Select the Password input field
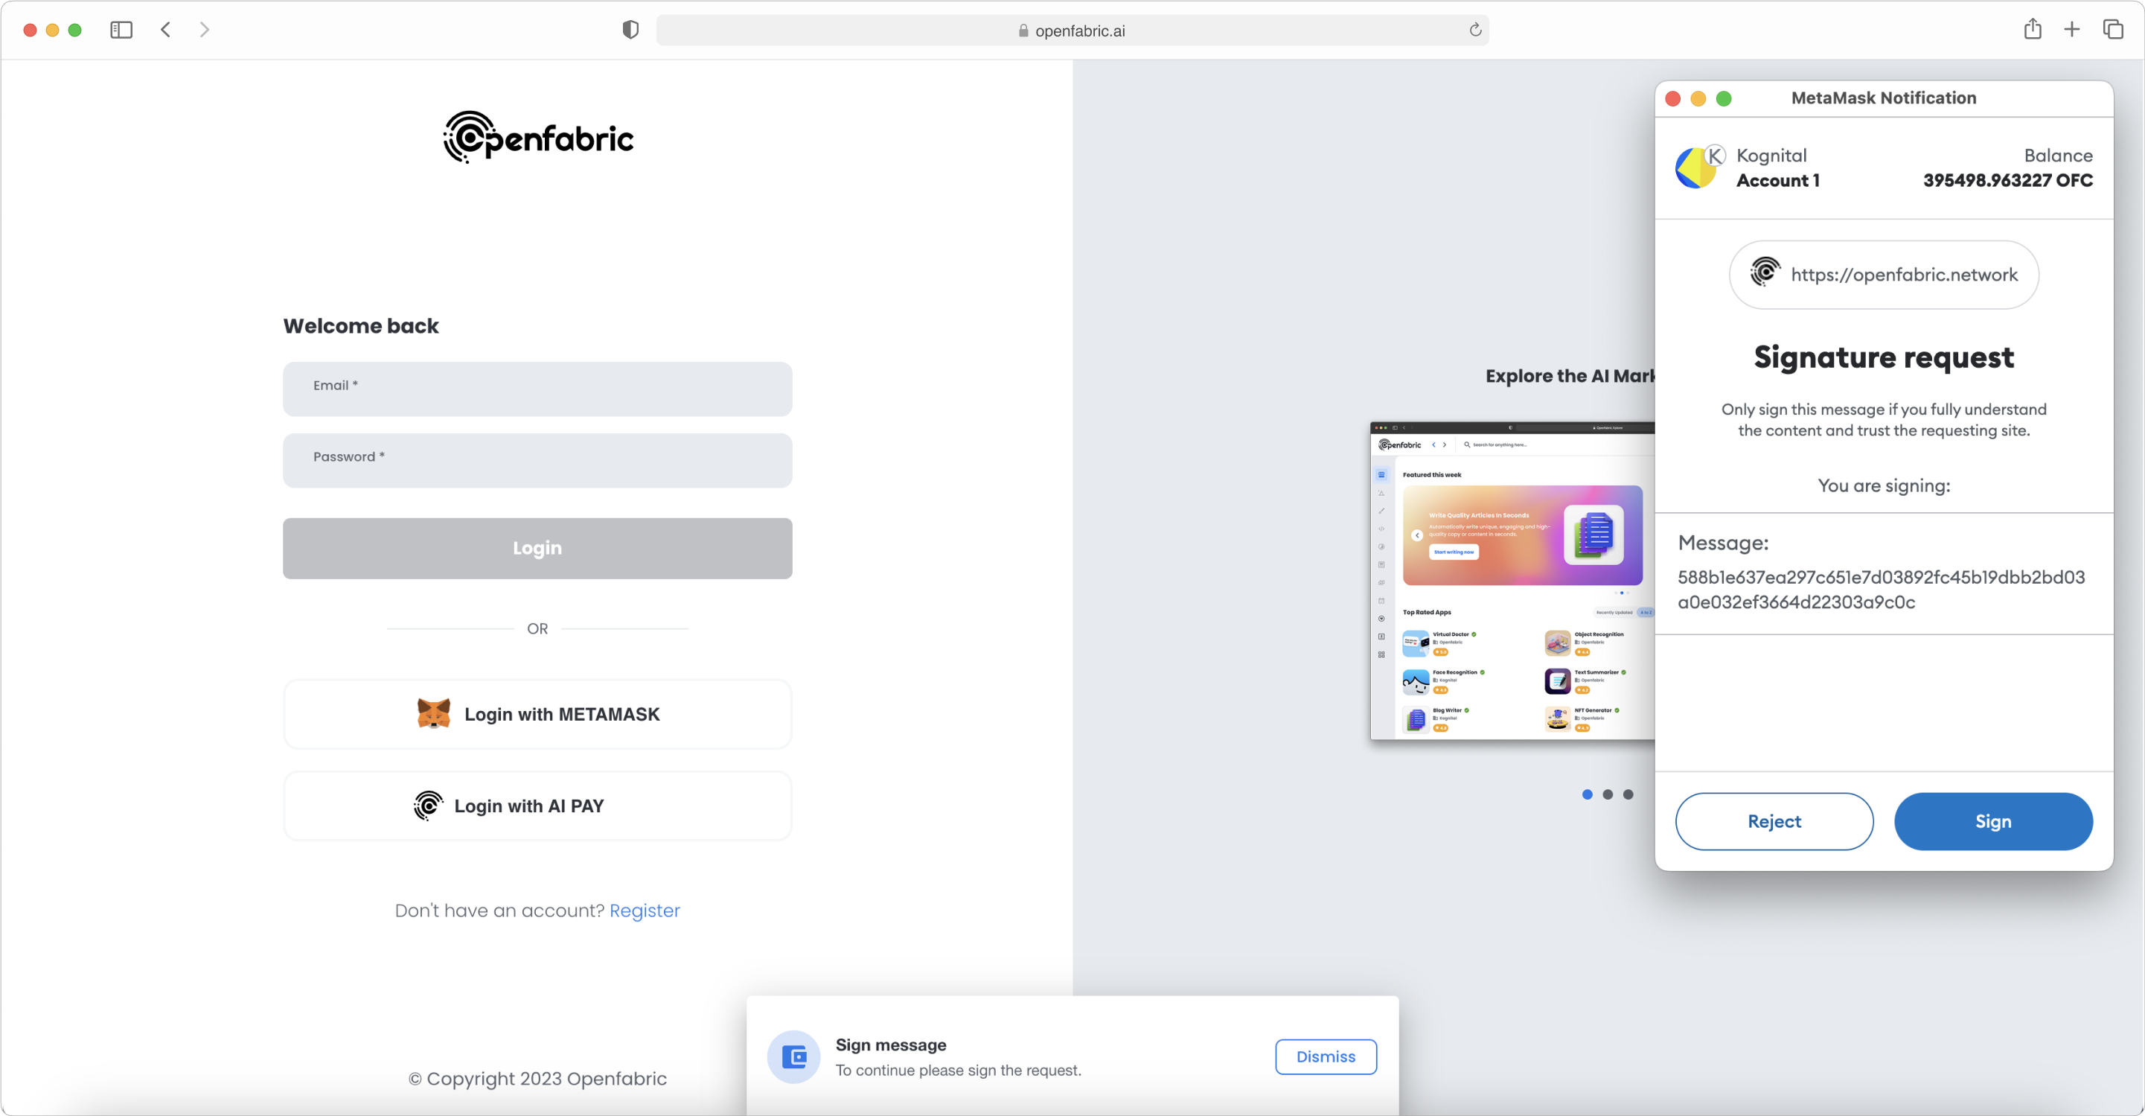Screen dimensions: 2145x1116 pyautogui.click(x=536, y=457)
